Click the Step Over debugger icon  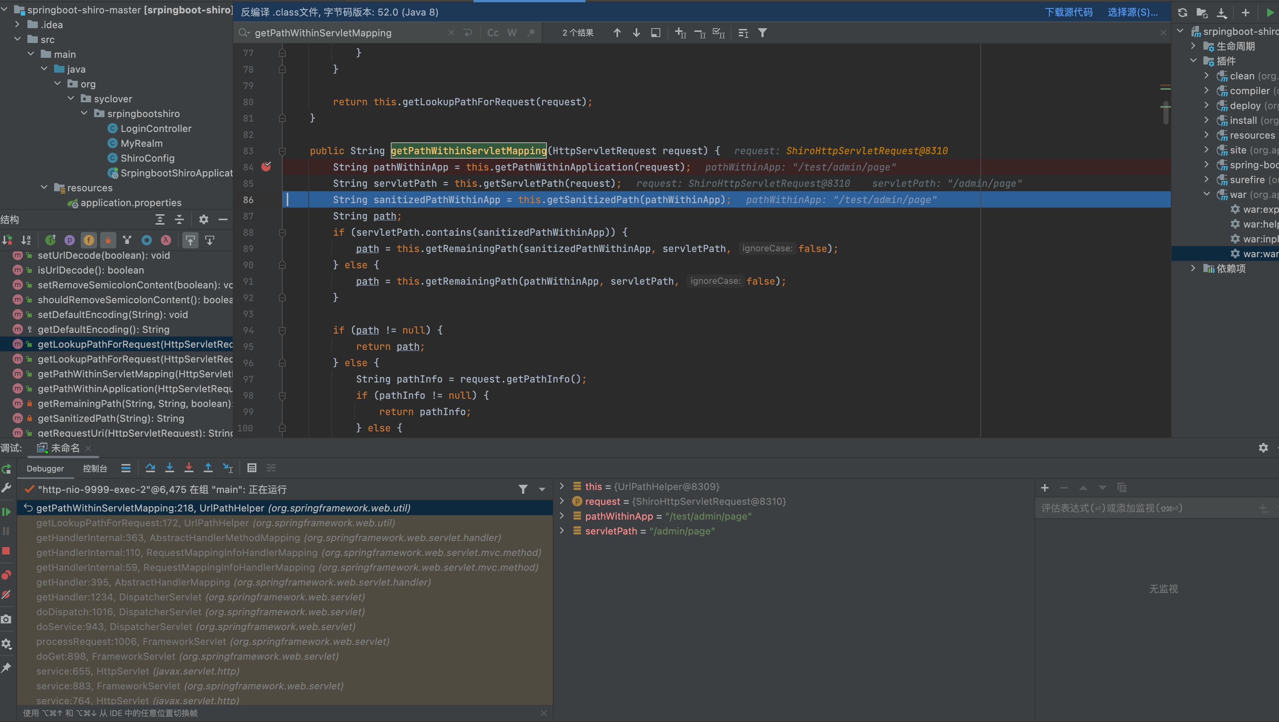[x=150, y=468]
